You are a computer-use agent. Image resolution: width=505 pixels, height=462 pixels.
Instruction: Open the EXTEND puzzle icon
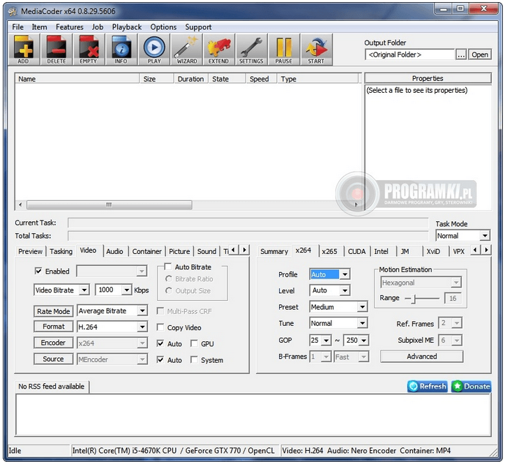(x=219, y=50)
